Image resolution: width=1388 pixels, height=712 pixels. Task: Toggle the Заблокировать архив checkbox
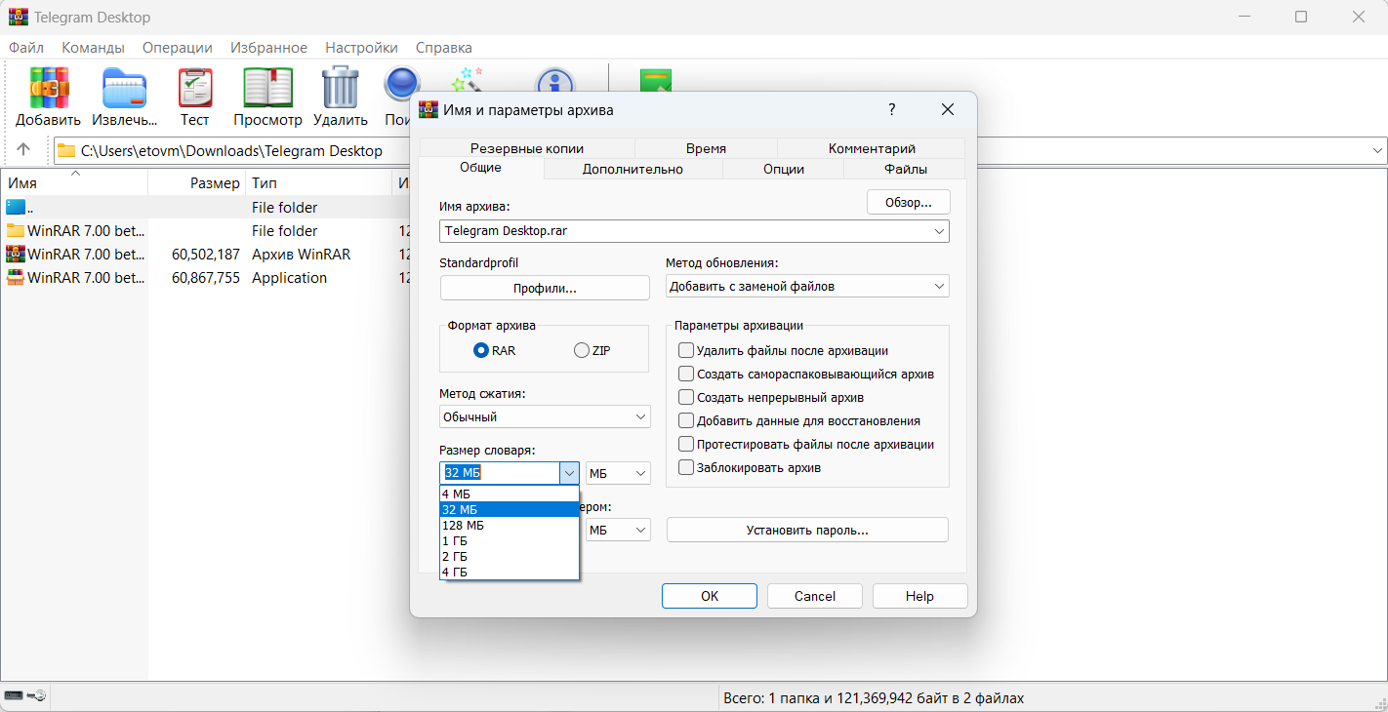[x=686, y=467]
